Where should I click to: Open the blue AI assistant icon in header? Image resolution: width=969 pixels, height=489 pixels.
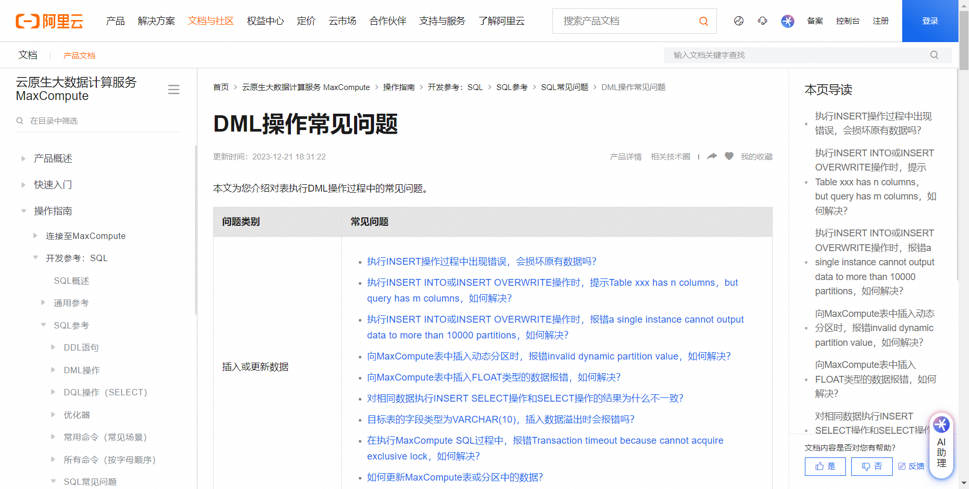pos(788,21)
